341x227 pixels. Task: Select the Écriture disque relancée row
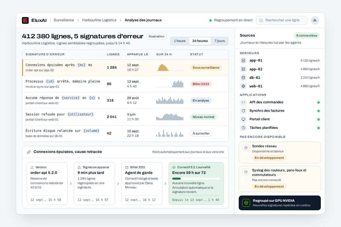point(125,133)
